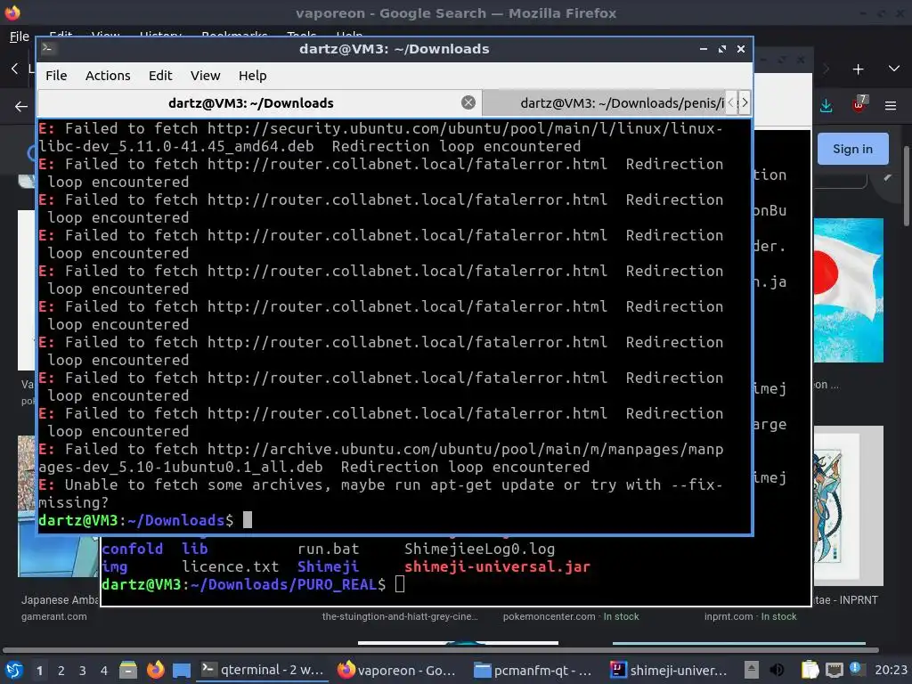Open the Lubuntu application menu in the taskbar
Screen dimensions: 912x684
[x=14, y=670]
